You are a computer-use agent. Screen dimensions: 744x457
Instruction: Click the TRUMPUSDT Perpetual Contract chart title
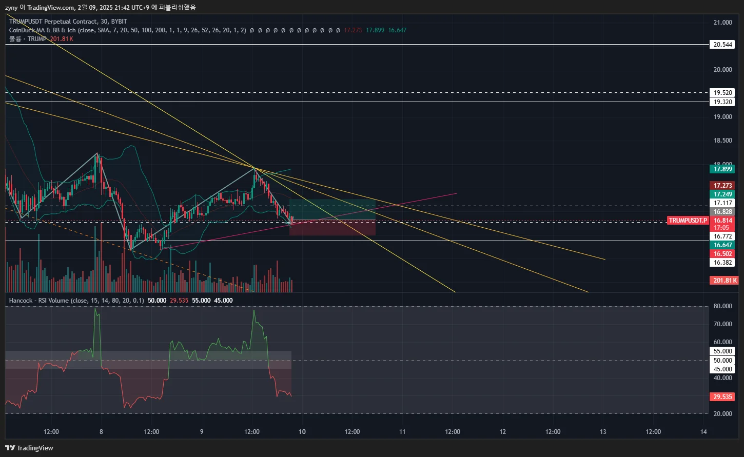[x=68, y=22]
